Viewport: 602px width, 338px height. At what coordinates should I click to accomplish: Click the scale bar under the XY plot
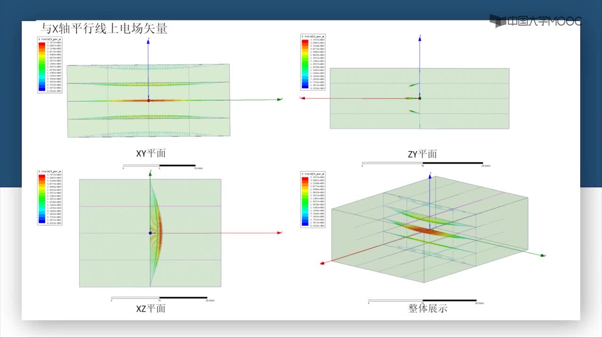tap(163, 166)
